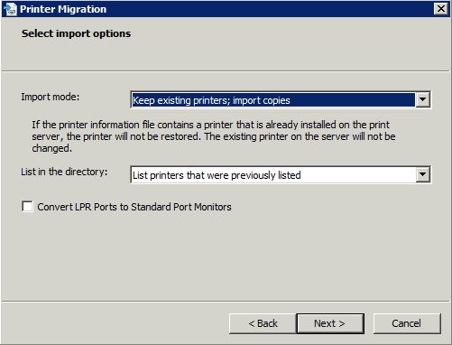Click the 'Convert LPR Ports to Standard Port Monitors' label

[x=134, y=207]
